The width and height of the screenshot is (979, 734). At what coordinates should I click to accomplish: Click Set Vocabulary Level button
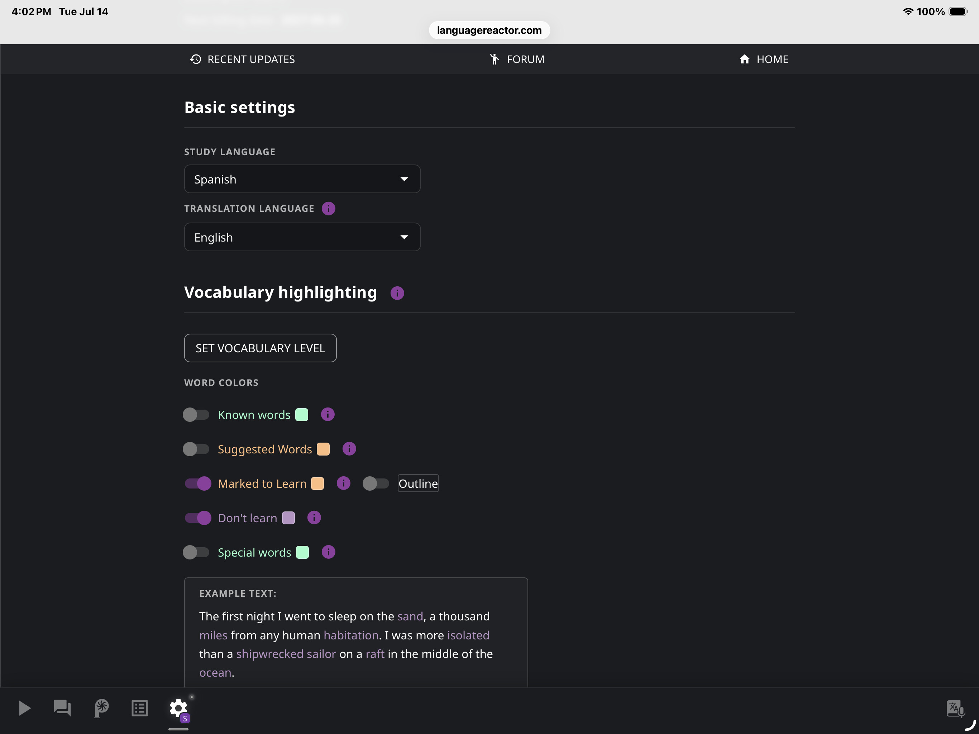click(260, 348)
